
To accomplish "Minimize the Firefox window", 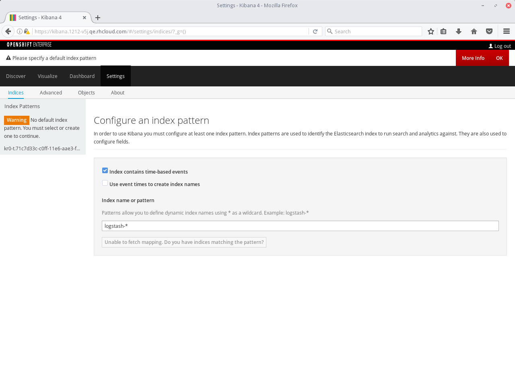I will (x=483, y=6).
